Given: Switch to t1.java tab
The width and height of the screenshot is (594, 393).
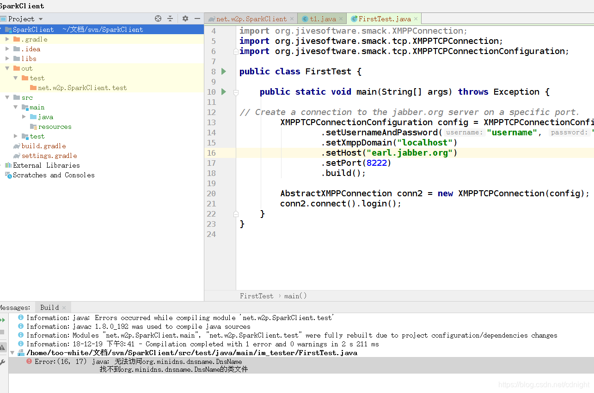Looking at the screenshot, I should click(x=323, y=19).
